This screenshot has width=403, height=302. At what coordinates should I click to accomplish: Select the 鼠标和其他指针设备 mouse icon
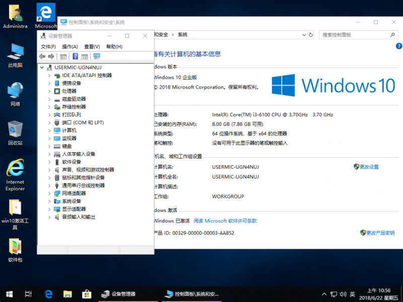pos(57,178)
